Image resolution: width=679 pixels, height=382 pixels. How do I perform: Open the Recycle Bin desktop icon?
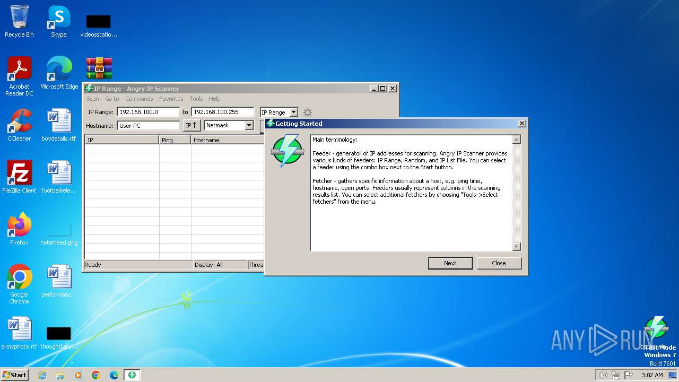point(19,21)
